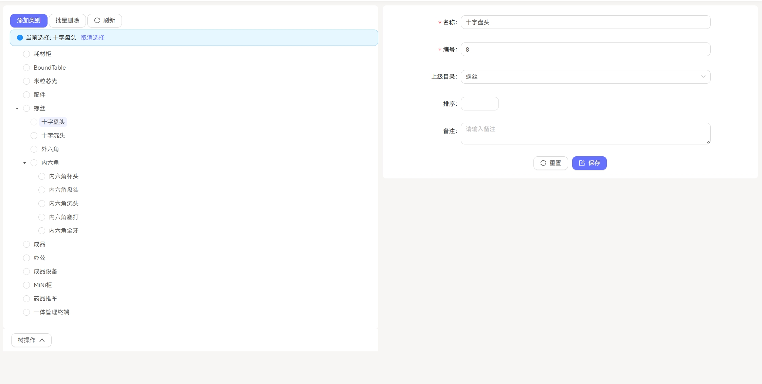This screenshot has width=762, height=384.
Task: Select the 十字沉头 tree item
Action: [x=52, y=135]
